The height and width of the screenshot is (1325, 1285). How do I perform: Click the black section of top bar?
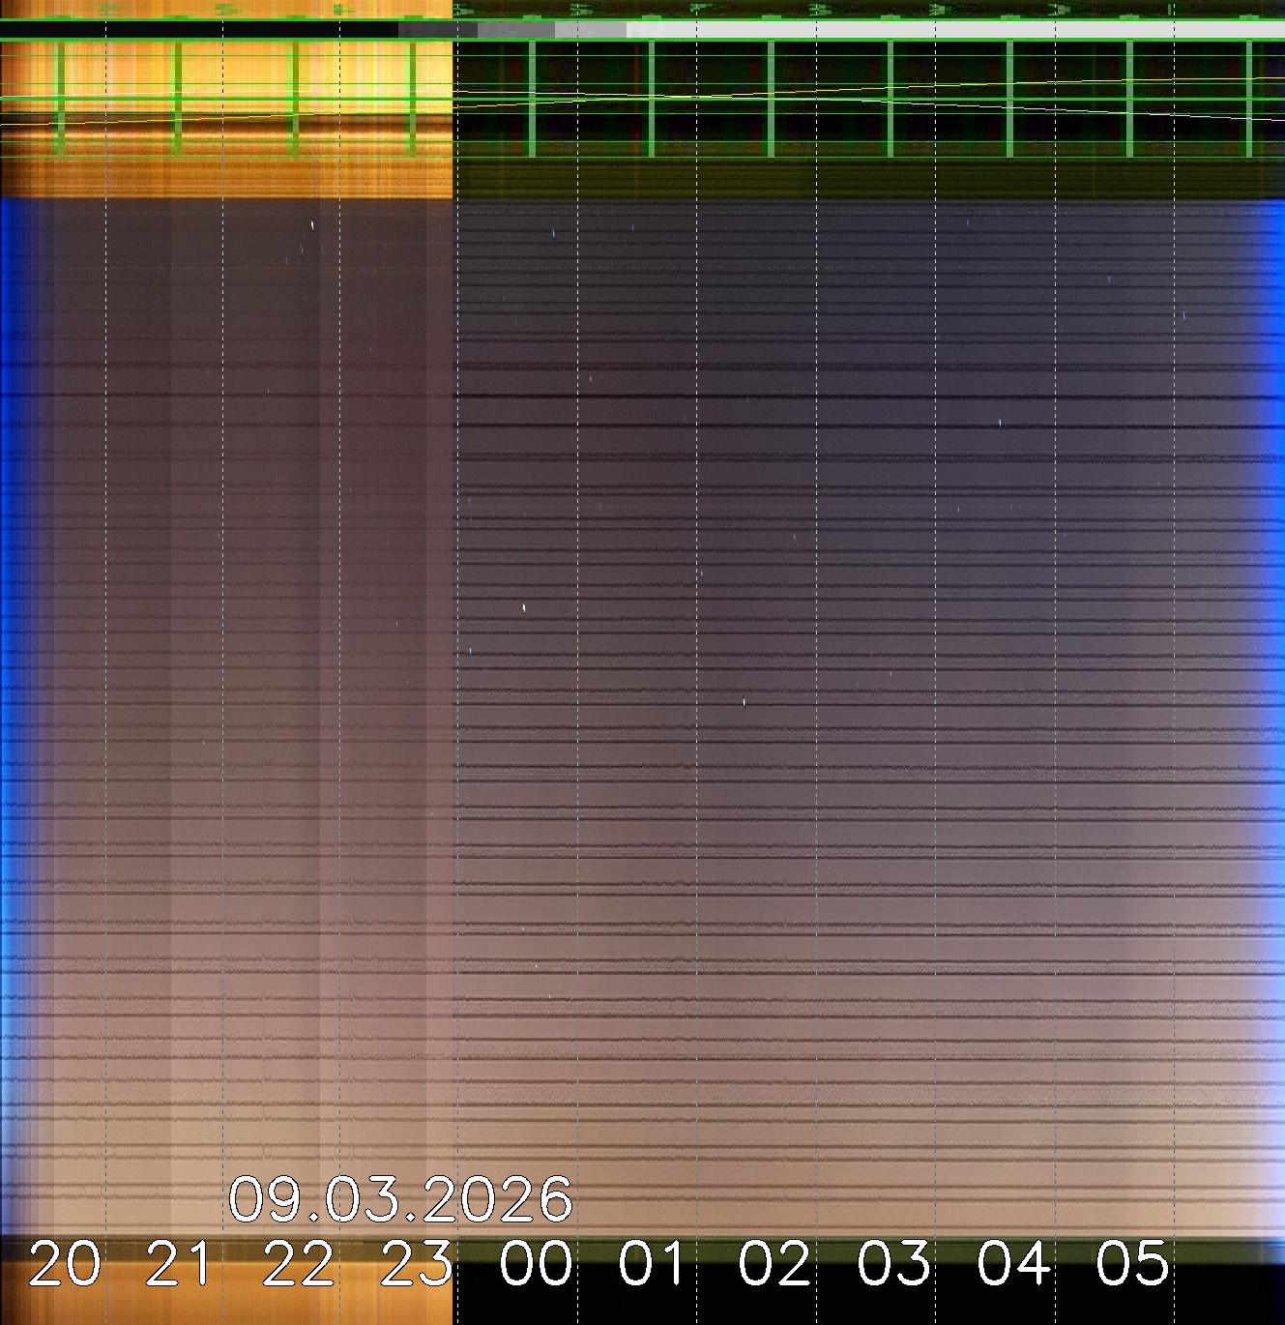pos(193,30)
